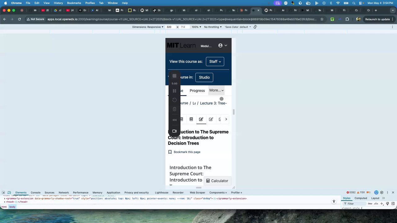The image size is (397, 223).
Task: Select the active pencil unit icon
Action: click(x=201, y=119)
